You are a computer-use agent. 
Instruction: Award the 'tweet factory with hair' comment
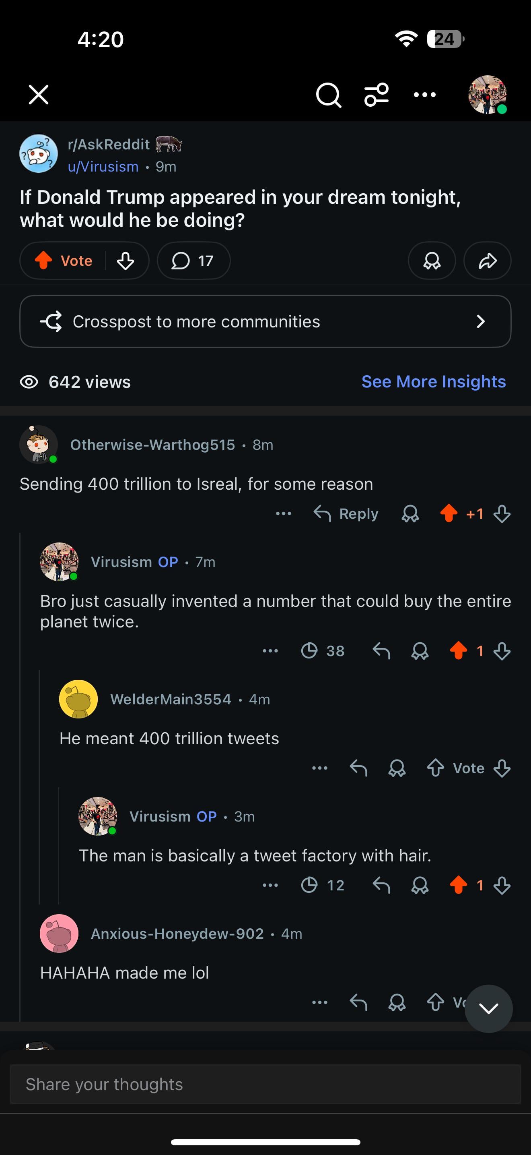click(x=420, y=885)
